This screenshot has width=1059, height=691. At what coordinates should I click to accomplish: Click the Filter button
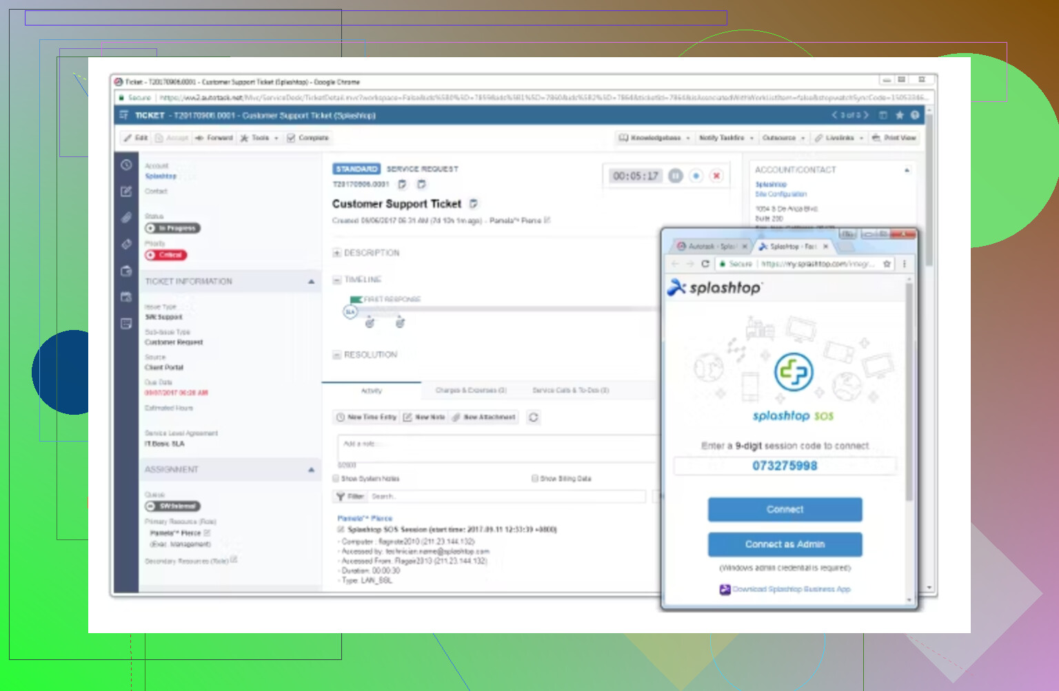click(350, 496)
